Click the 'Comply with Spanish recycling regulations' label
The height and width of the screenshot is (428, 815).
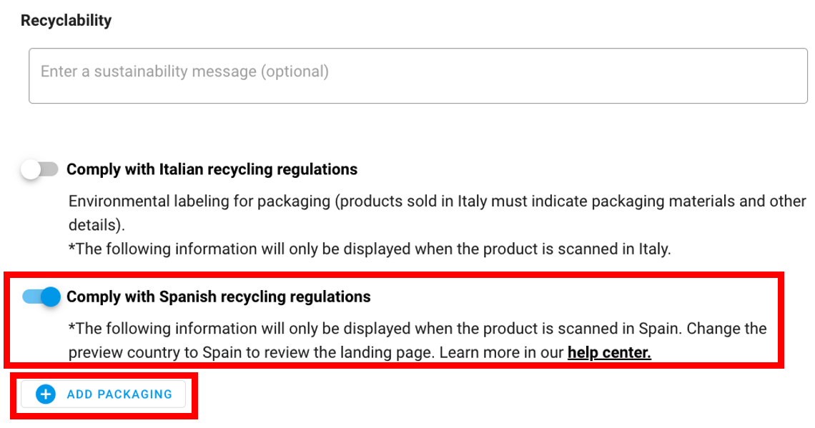tap(219, 297)
